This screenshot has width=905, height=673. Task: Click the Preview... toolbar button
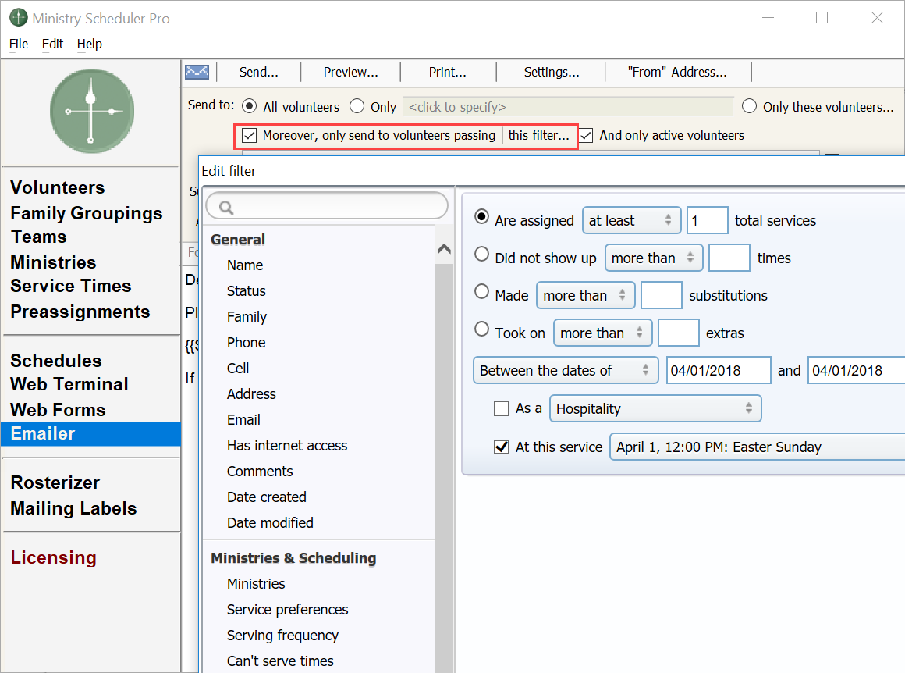tap(350, 72)
